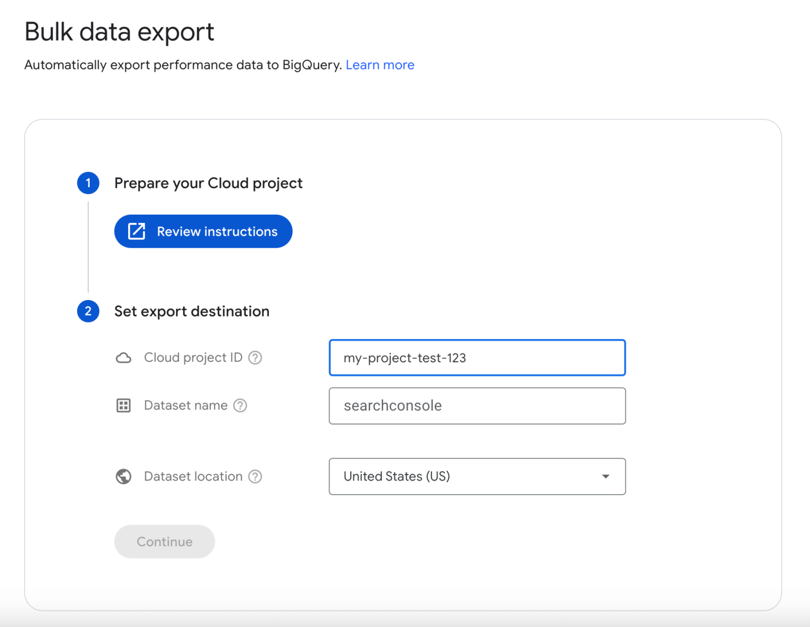
Task: Click the cloud icon beside Cloud project ID
Action: pos(123,358)
